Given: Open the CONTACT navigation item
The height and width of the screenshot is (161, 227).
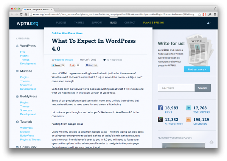Looking at the screenshot, I should 130,23.
